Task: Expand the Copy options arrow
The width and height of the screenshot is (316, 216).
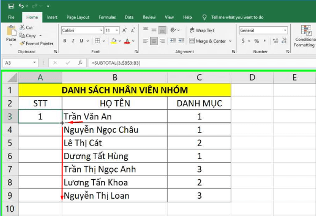Action: pyautogui.click(x=41, y=36)
